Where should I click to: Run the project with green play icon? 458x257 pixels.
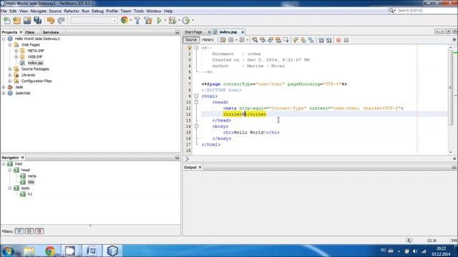159,21
